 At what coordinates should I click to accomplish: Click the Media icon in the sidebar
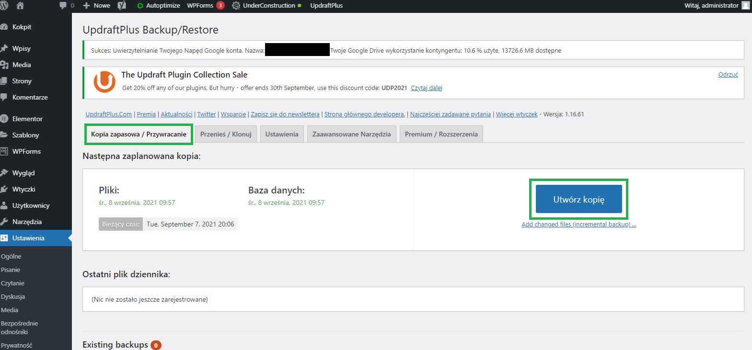coord(4,65)
